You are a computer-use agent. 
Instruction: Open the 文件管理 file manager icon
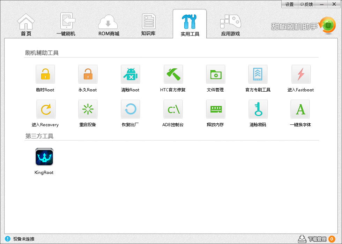click(x=216, y=74)
